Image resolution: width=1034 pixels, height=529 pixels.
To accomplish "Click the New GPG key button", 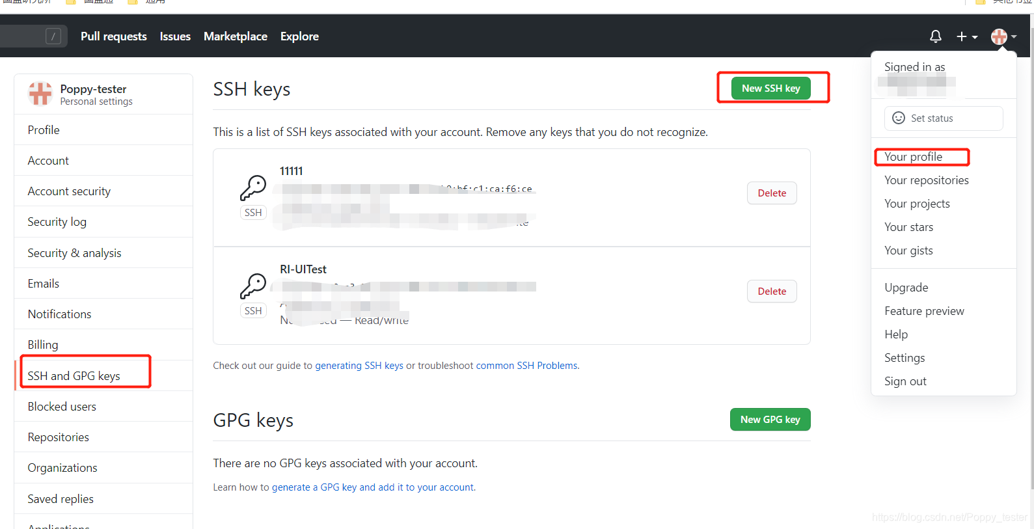I will (x=770, y=420).
